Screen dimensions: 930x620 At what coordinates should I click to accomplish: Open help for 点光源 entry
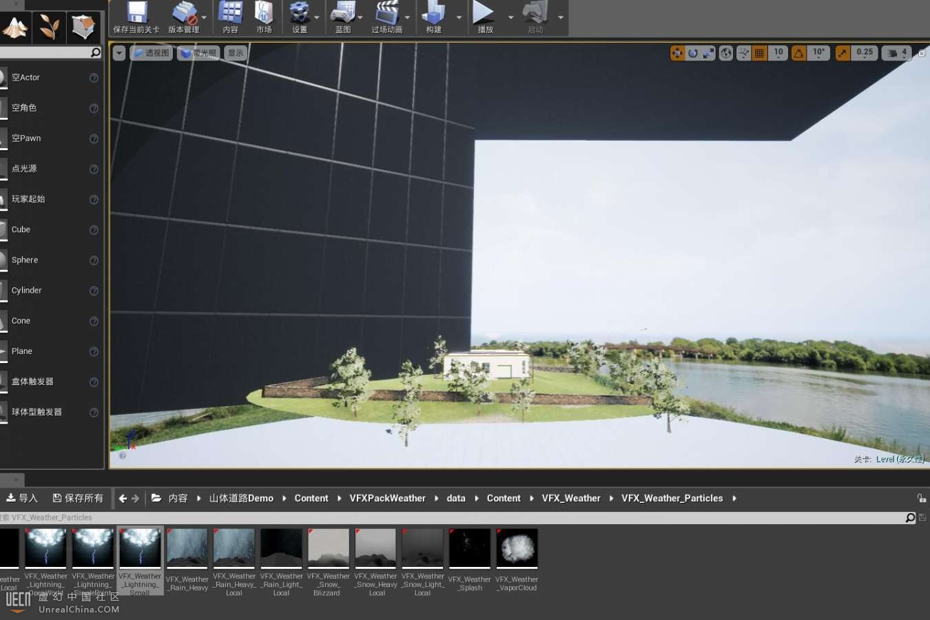[94, 169]
